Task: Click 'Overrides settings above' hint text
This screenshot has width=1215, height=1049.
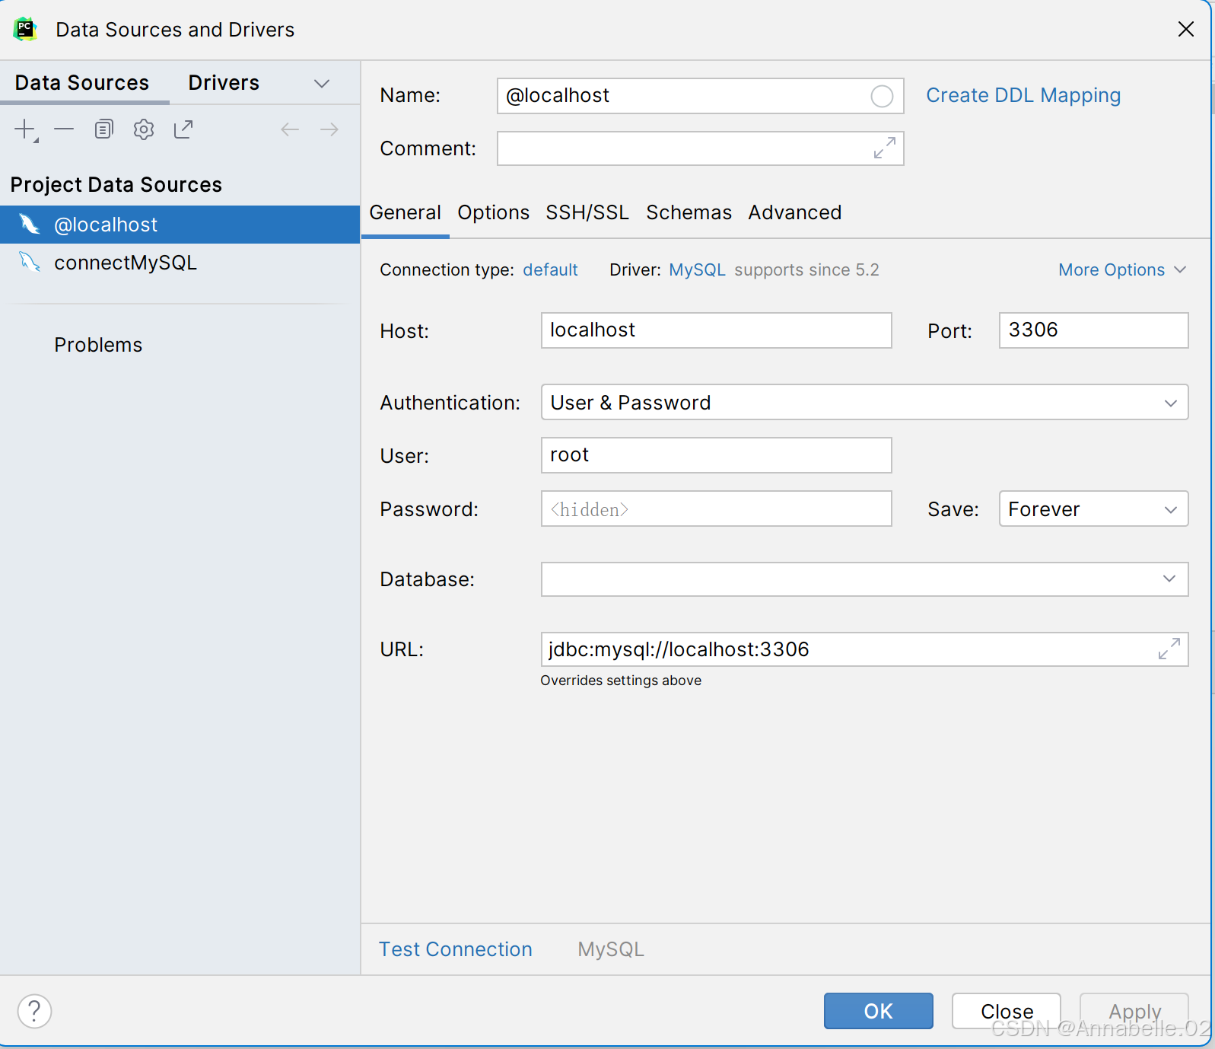Action: [621, 681]
